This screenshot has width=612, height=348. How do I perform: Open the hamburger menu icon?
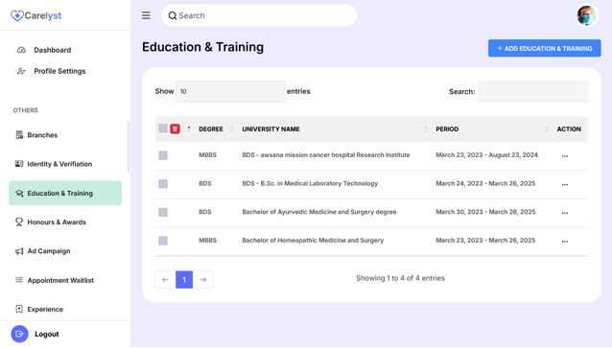tap(146, 15)
